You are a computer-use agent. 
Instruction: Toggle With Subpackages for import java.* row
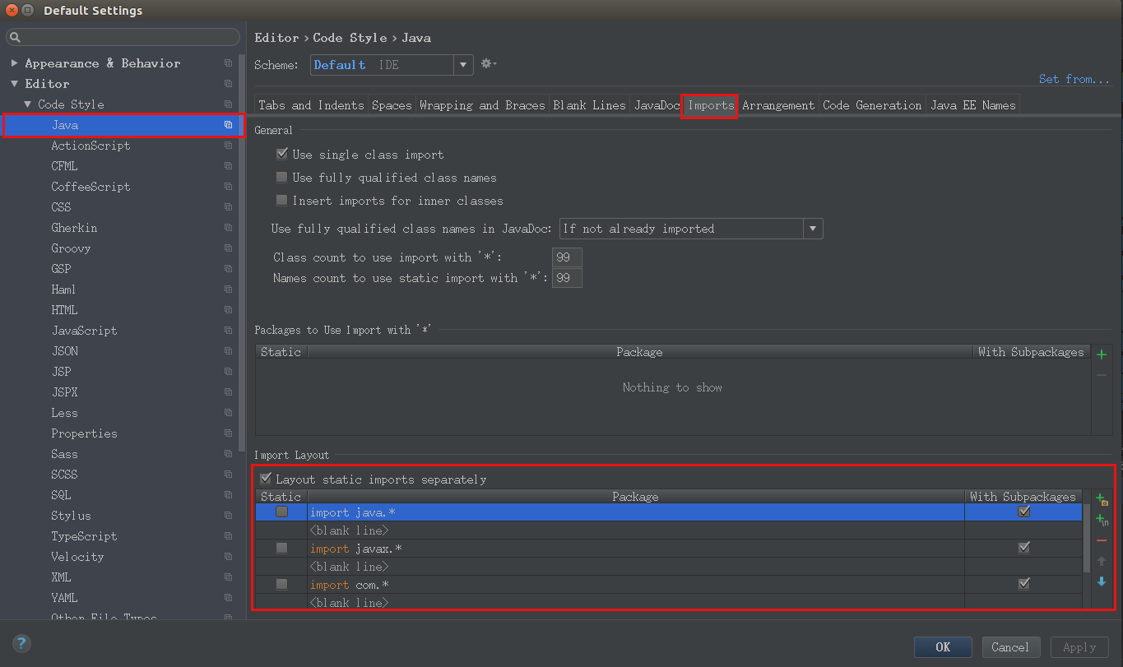[1023, 512]
